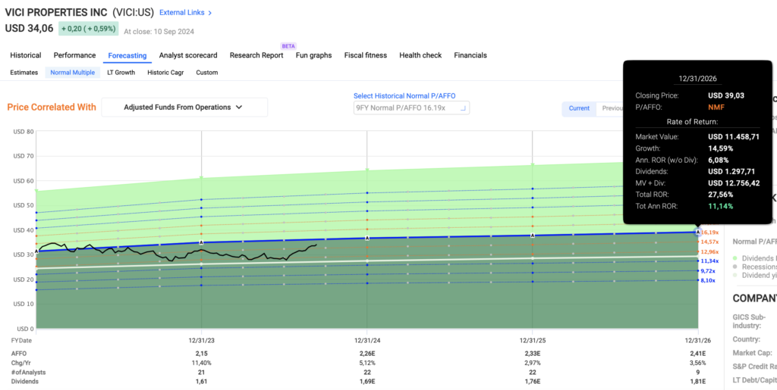Open the Fun graphs tab
This screenshot has width=777, height=390.
coord(313,55)
